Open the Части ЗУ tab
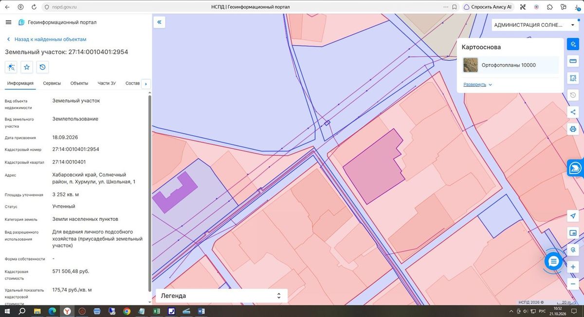Screen dimensions: 584x317 107,83
